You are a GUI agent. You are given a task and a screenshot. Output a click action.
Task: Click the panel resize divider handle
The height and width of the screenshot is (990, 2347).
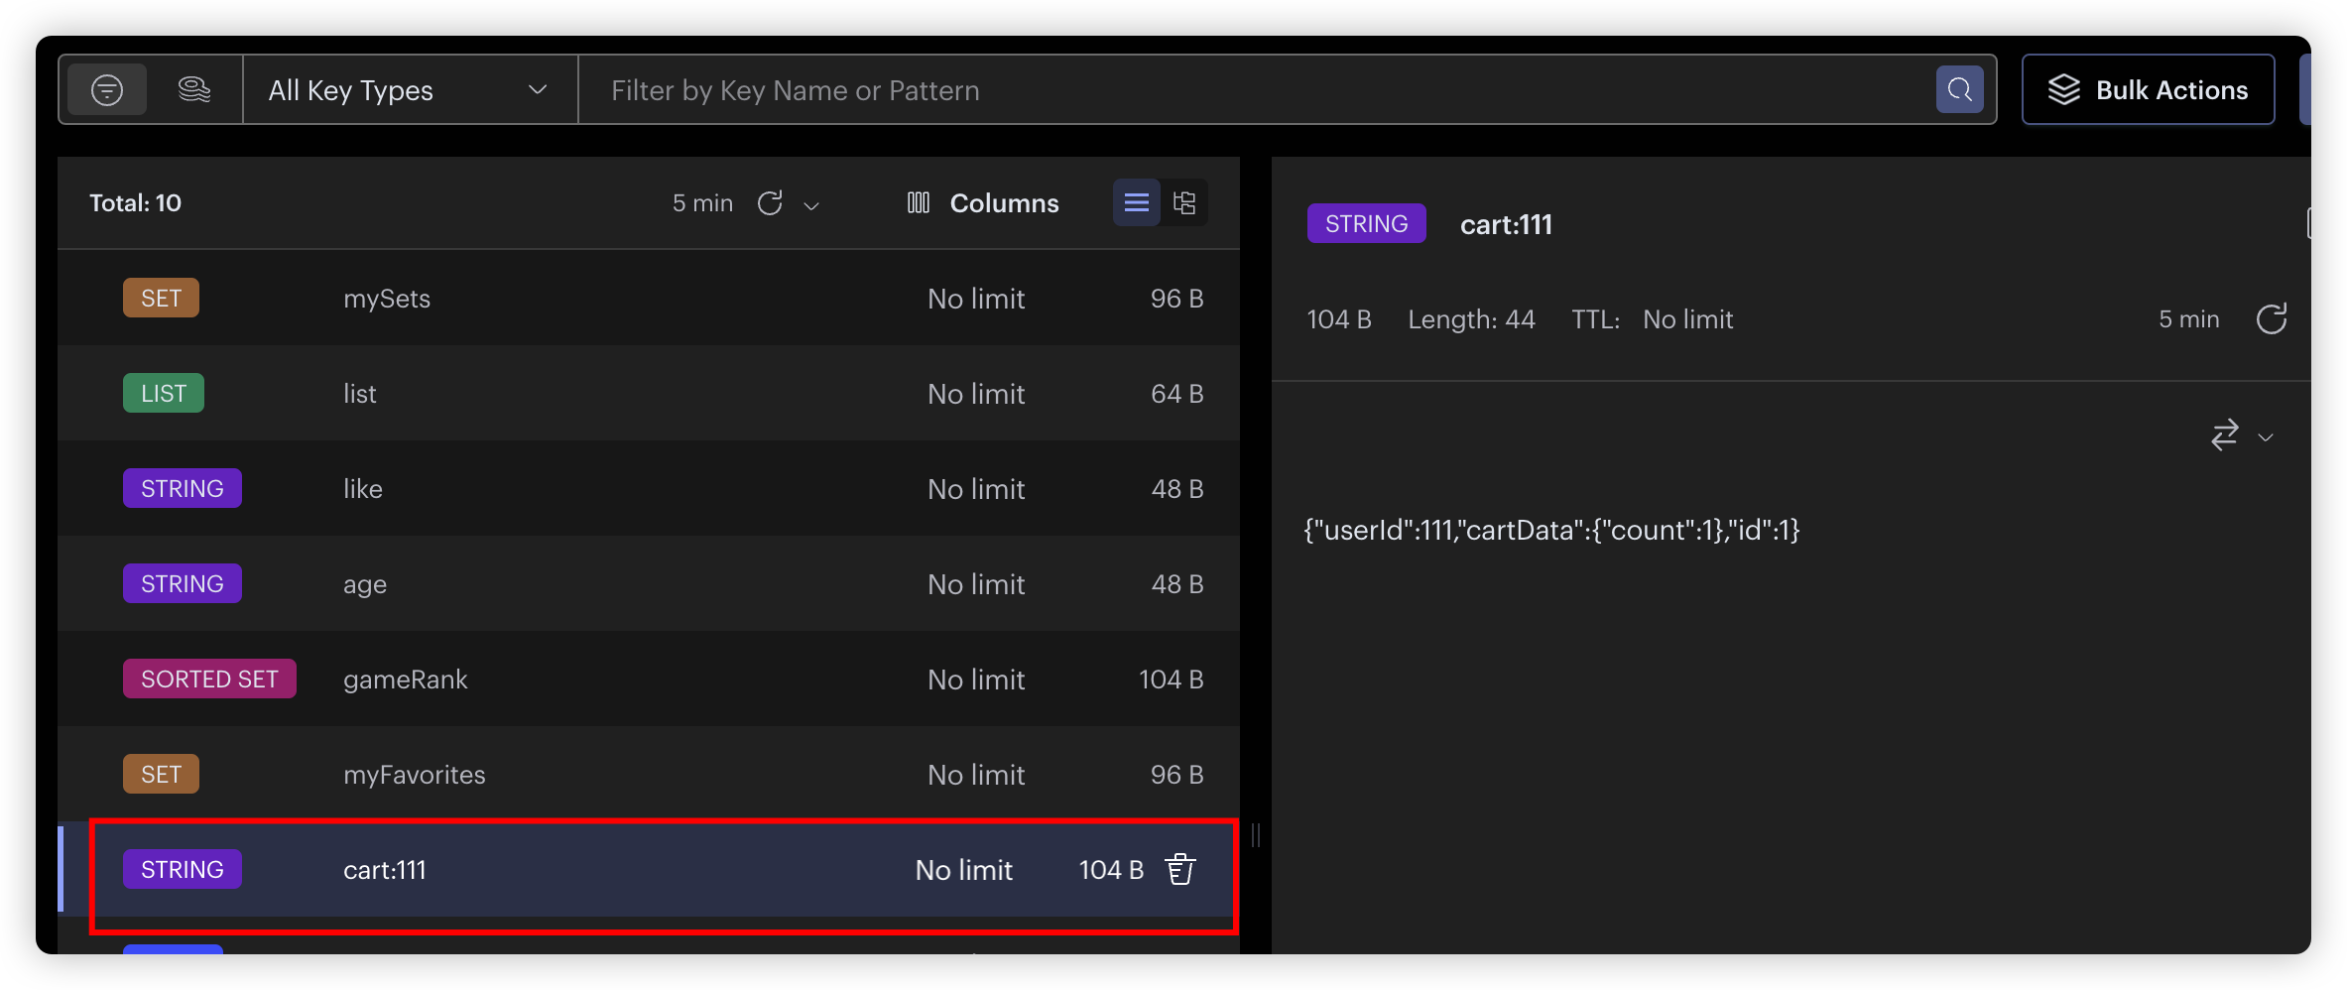click(1256, 835)
